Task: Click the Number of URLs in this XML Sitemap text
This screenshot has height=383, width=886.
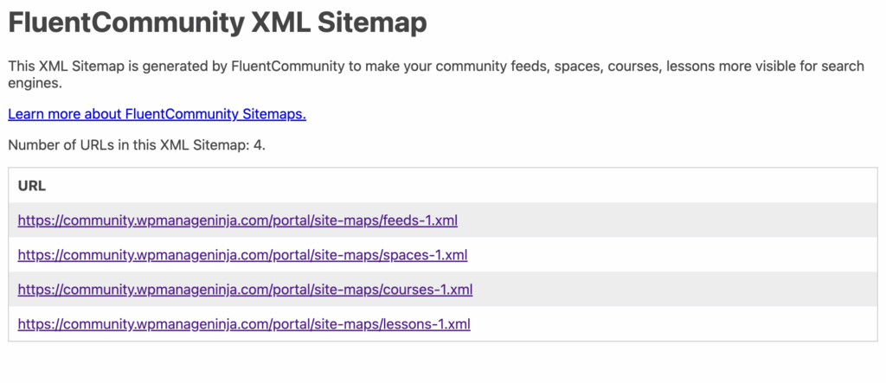Action: [x=137, y=145]
